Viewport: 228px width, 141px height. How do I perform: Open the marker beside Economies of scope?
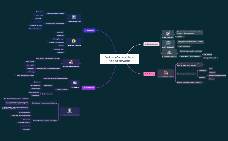click(28, 29)
